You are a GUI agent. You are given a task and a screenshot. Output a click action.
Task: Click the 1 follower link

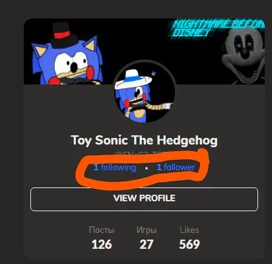tap(176, 168)
